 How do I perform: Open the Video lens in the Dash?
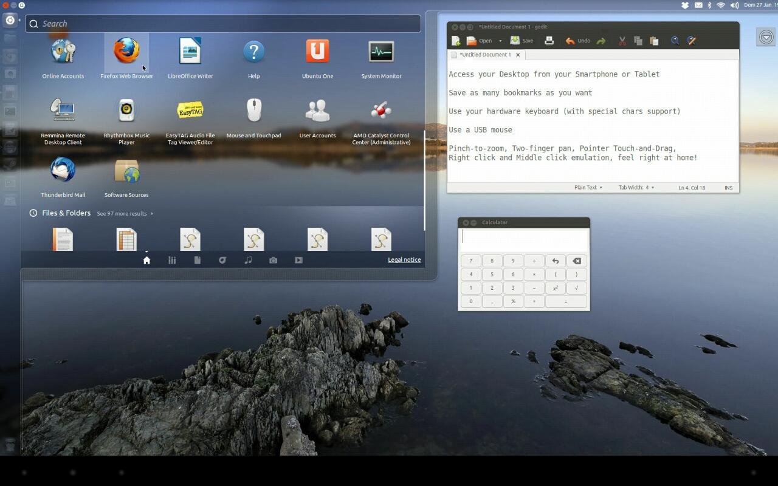click(298, 260)
